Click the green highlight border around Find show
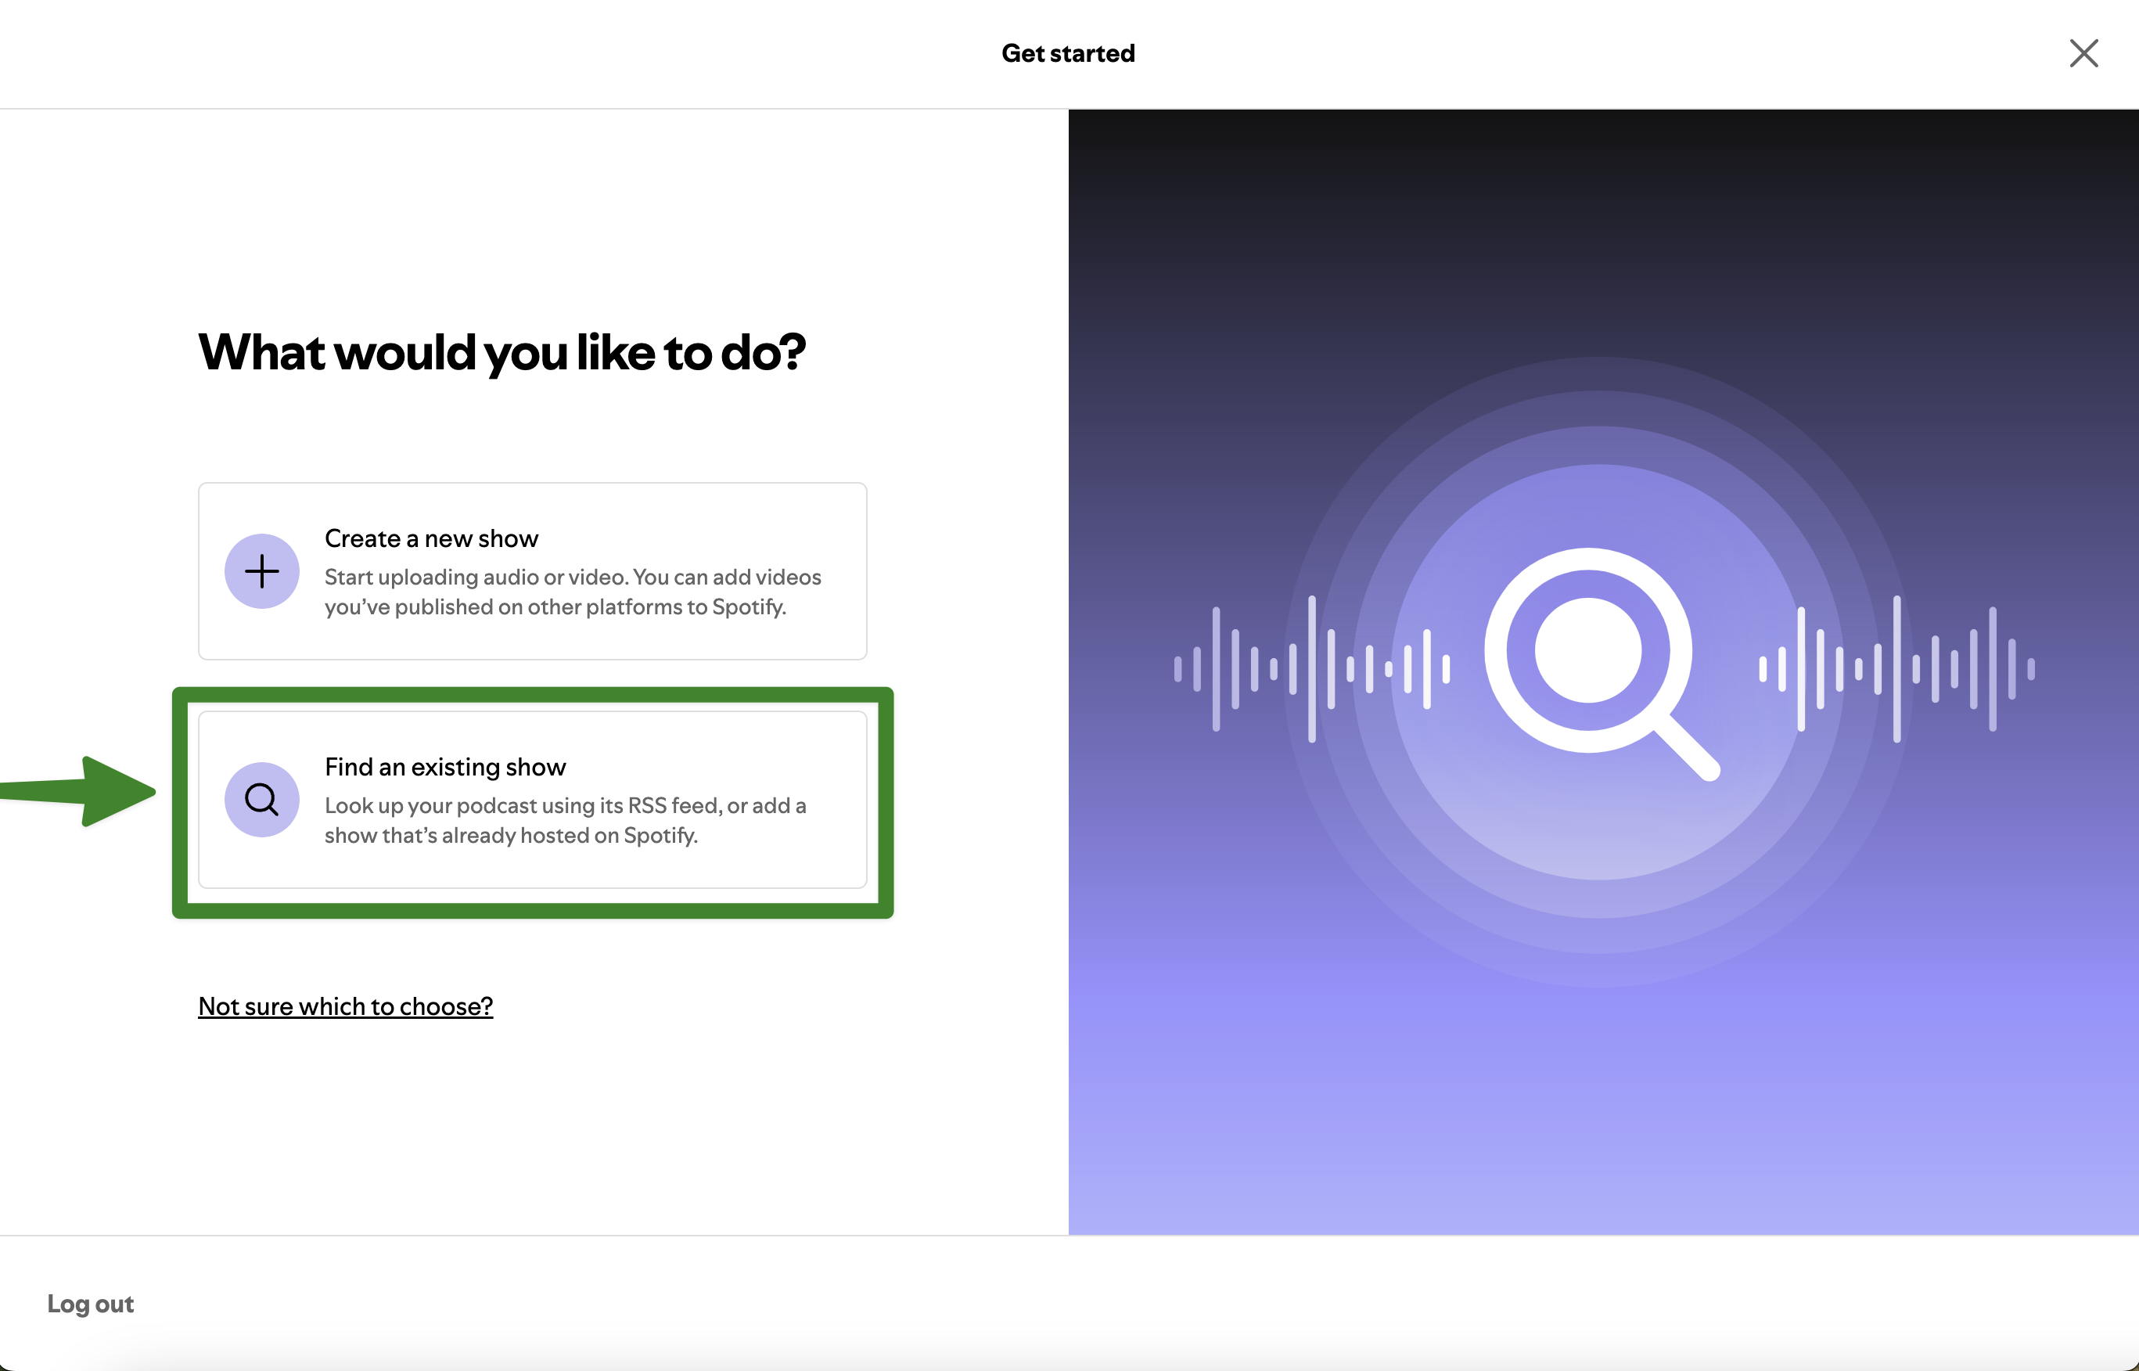Viewport: 2139px width, 1371px height. pos(532,910)
